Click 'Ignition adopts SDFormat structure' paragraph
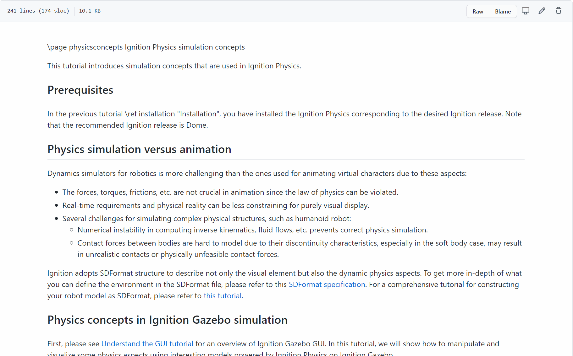The height and width of the screenshot is (356, 573). [x=284, y=284]
